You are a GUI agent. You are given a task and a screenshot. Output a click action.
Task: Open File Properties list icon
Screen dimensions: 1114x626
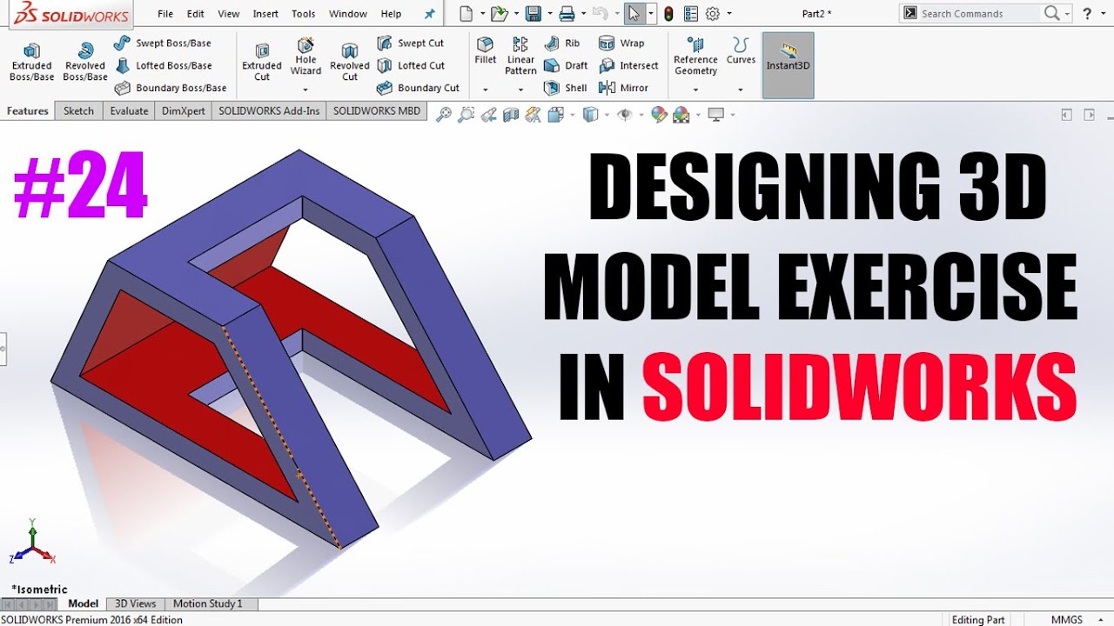[x=691, y=14]
